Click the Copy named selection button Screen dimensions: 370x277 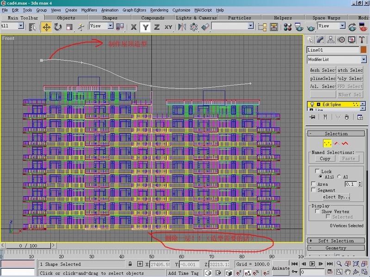click(325, 158)
